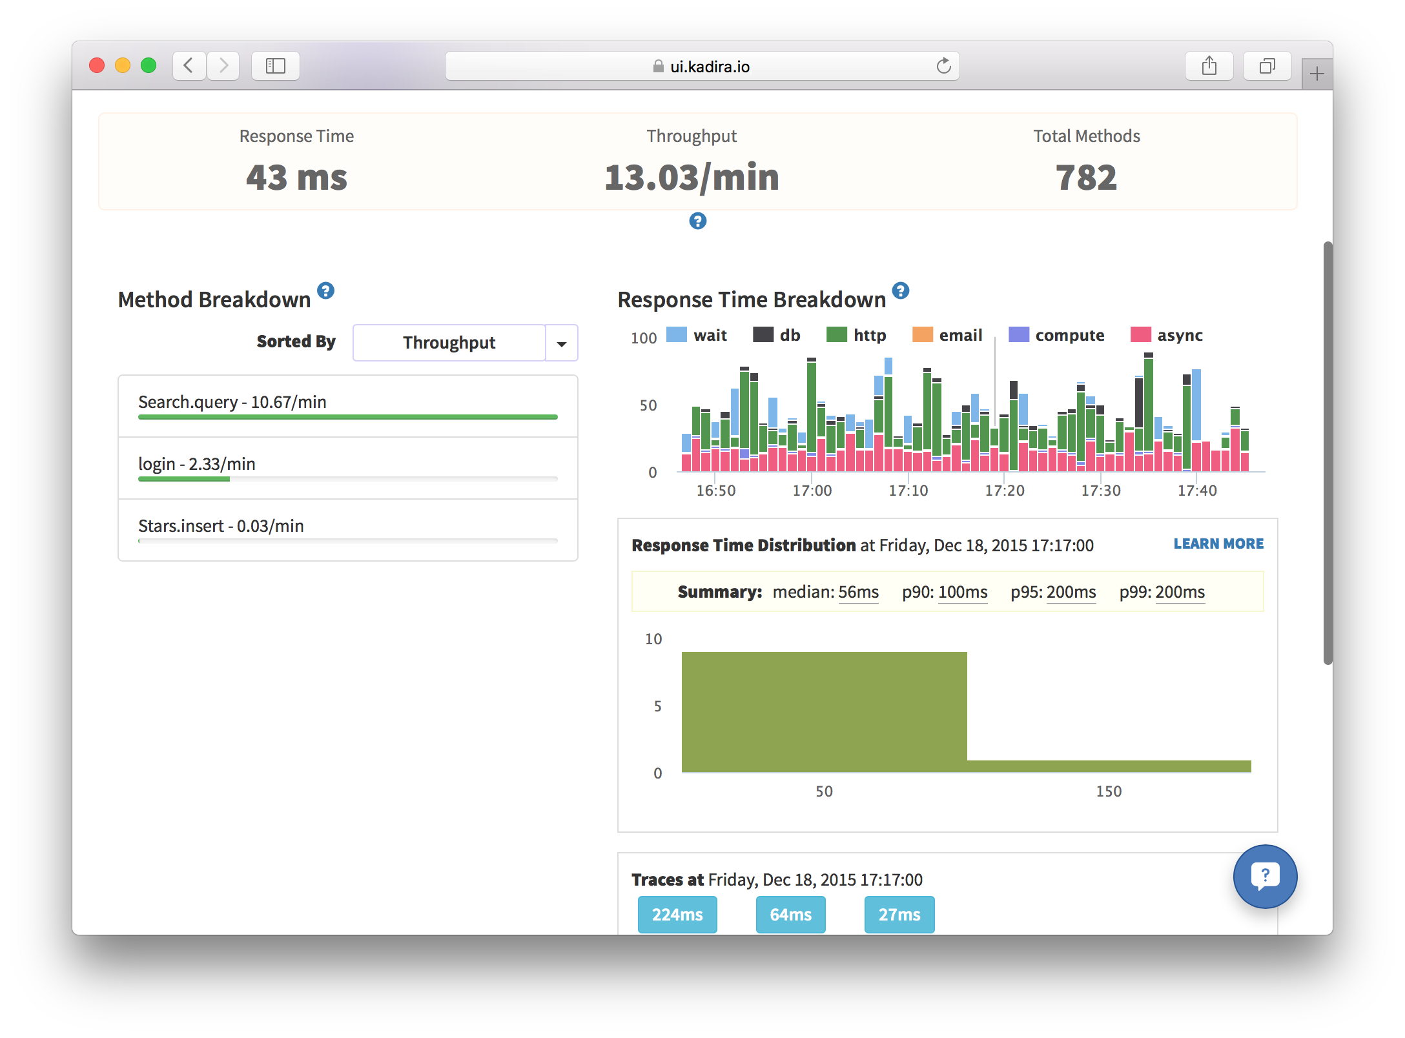The height and width of the screenshot is (1038, 1405).
Task: Open the Sorted By dropdown arrow
Action: (561, 343)
